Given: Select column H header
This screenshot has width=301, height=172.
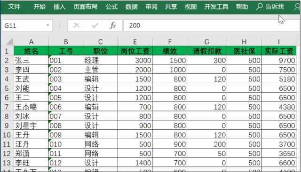Looking at the screenshot, I should [x=244, y=42].
